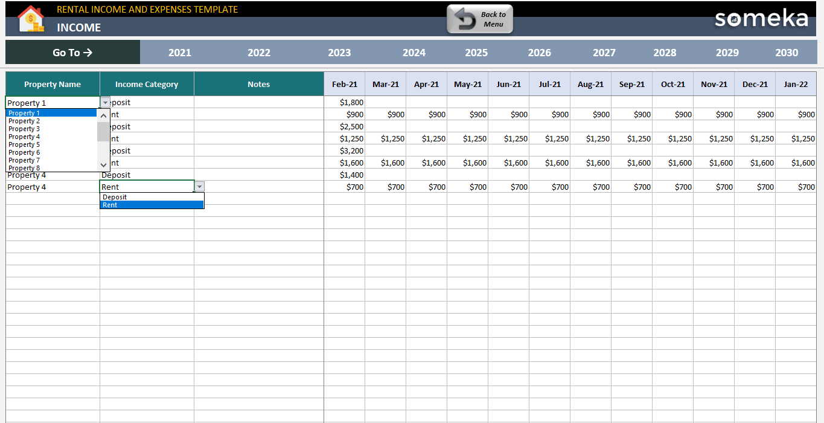824x423 pixels.
Task: Open the Property Name dropdown arrow
Action: pyautogui.click(x=104, y=102)
